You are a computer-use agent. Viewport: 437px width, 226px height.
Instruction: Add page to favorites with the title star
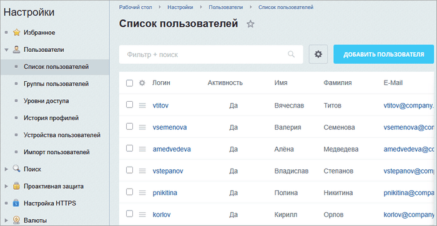pos(250,24)
